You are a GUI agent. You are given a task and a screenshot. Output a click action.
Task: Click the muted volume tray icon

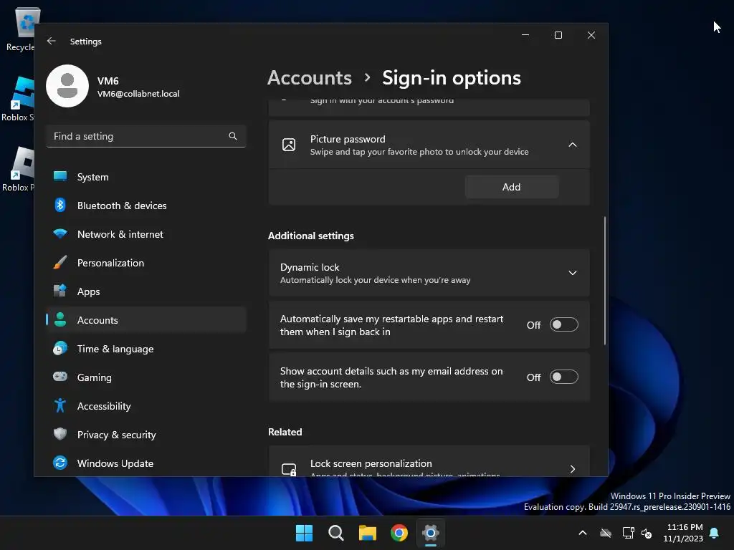[x=647, y=533]
